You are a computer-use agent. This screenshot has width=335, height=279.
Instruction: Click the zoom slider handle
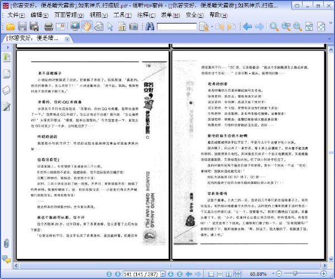coord(295,273)
